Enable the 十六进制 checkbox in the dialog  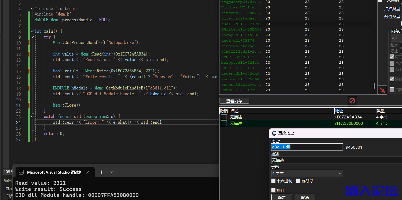click(274, 181)
